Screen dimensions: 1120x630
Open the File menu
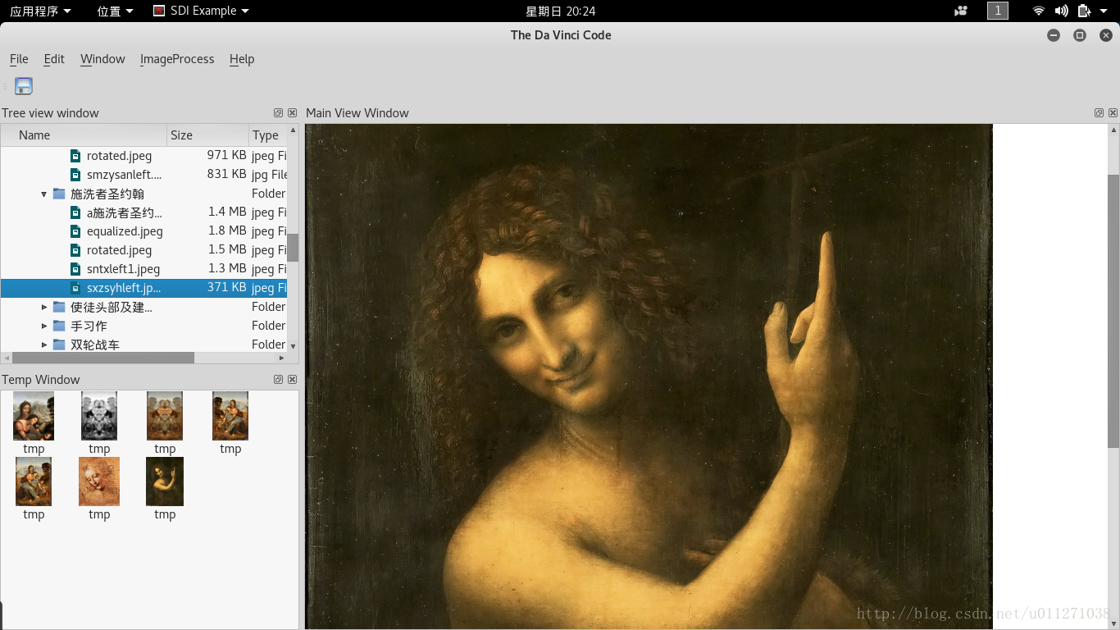19,59
